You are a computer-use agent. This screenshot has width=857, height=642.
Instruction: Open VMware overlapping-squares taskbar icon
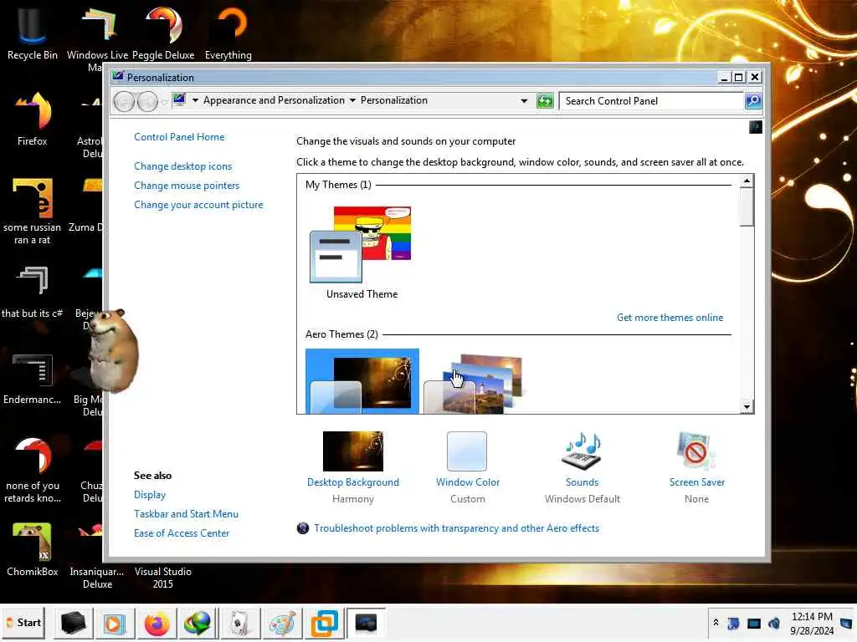(325, 623)
